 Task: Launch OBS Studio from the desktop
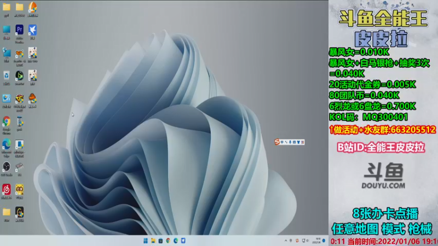coord(7,167)
